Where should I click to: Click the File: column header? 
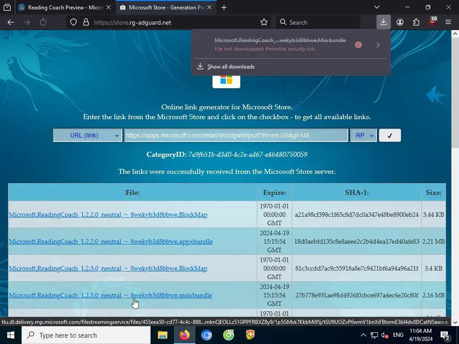coord(133,192)
